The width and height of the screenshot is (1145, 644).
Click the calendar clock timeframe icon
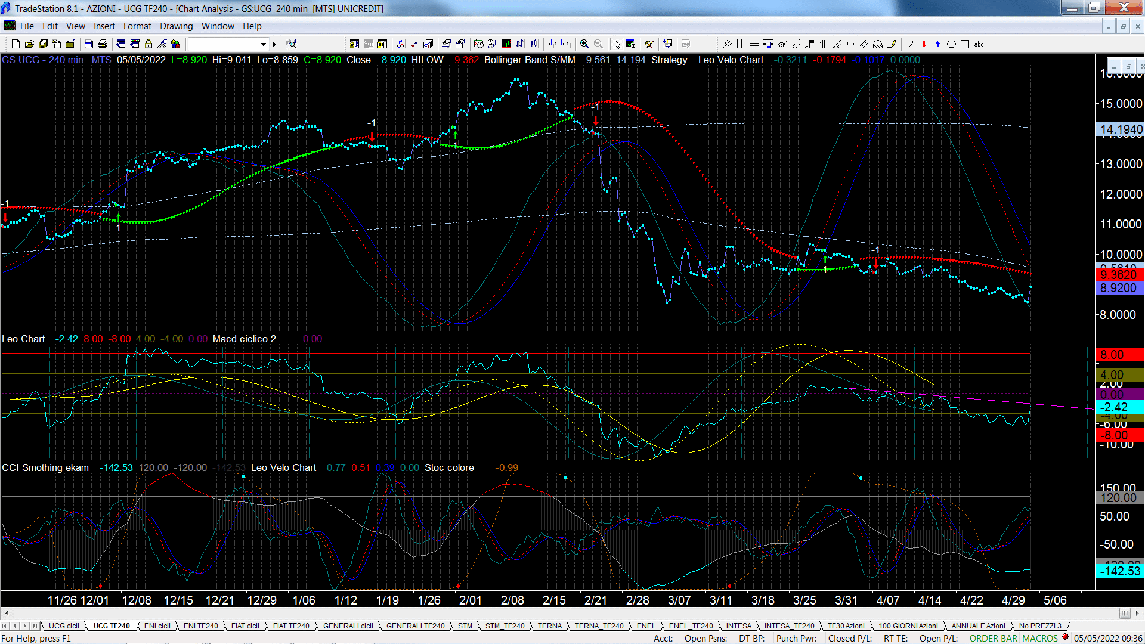pyautogui.click(x=478, y=44)
